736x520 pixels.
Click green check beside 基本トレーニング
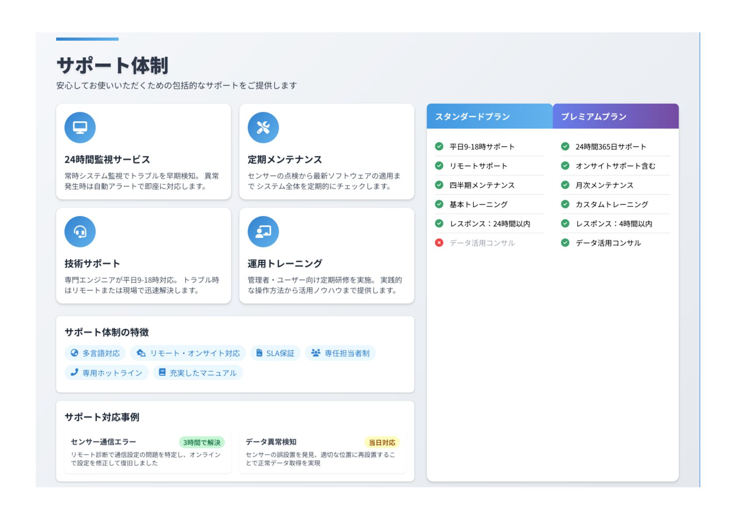[x=439, y=204]
